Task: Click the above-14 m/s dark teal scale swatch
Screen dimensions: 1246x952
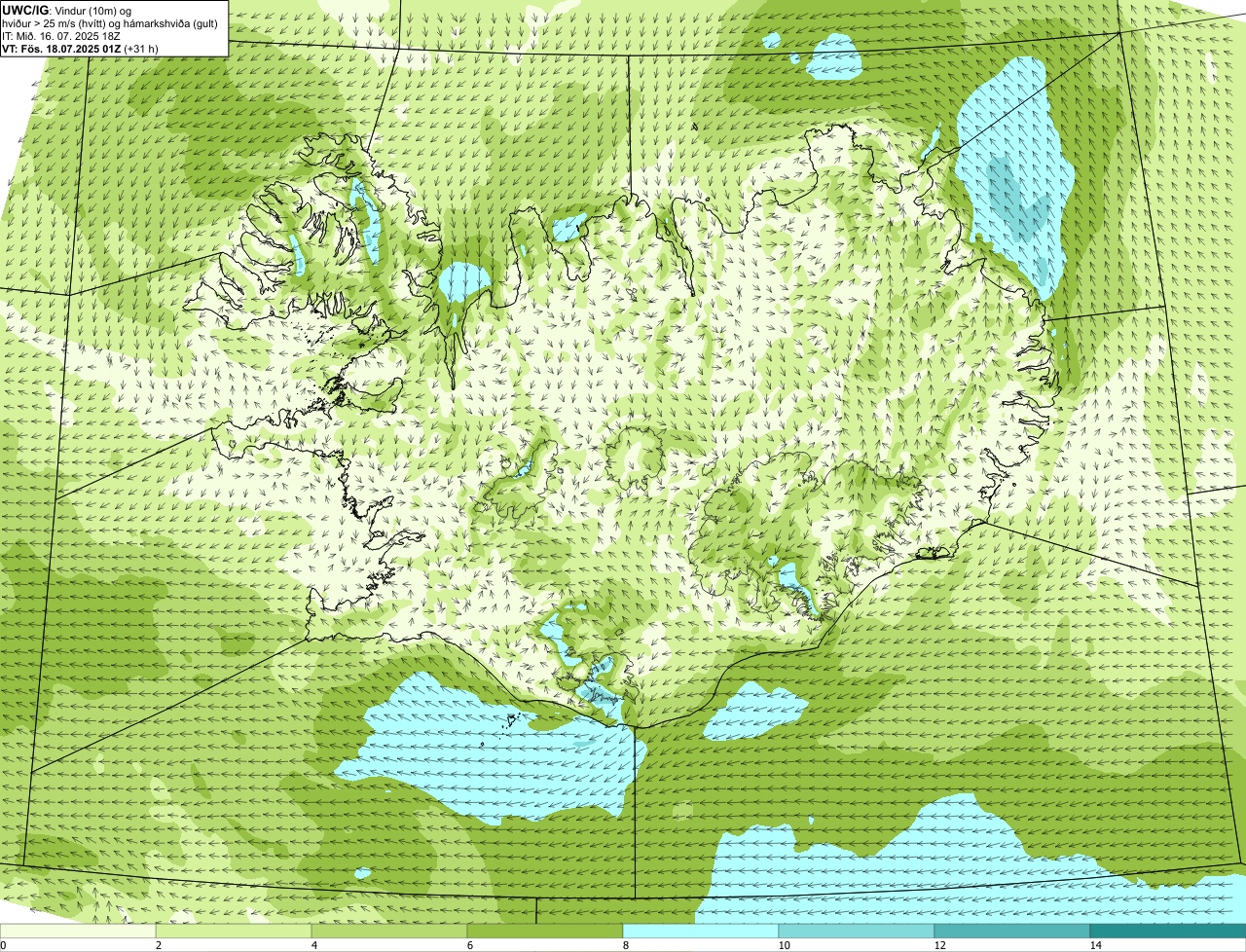Action: click(1168, 932)
